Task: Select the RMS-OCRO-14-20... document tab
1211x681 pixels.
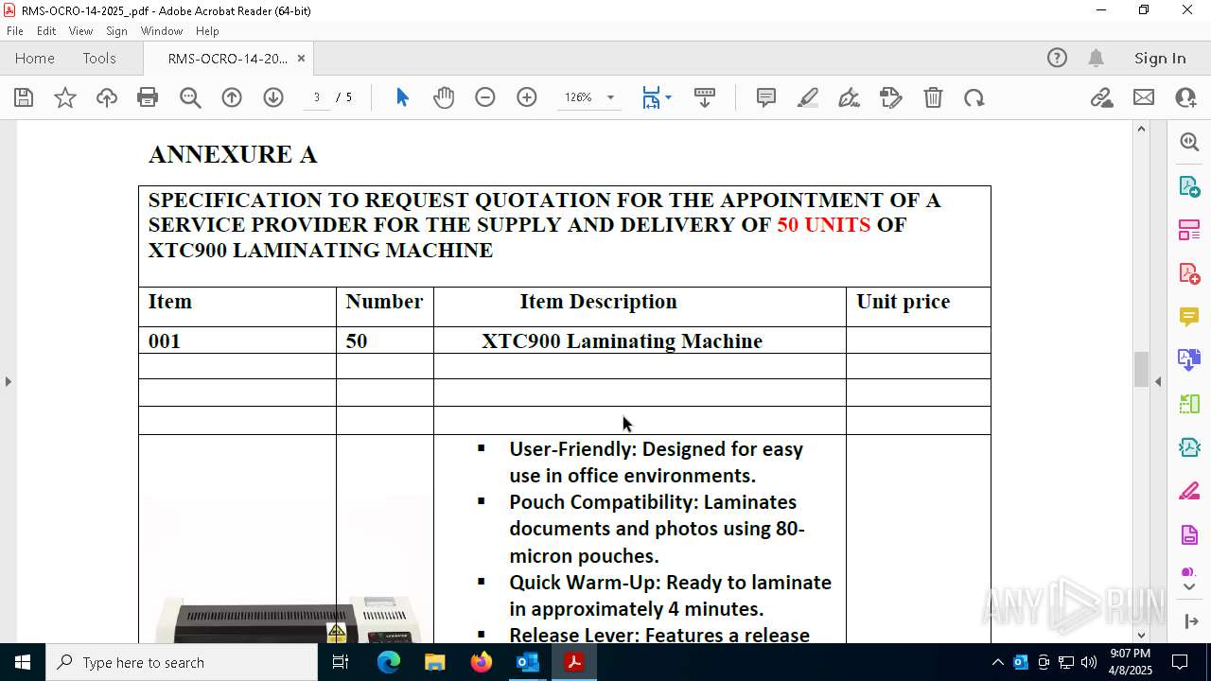Action: (x=227, y=59)
